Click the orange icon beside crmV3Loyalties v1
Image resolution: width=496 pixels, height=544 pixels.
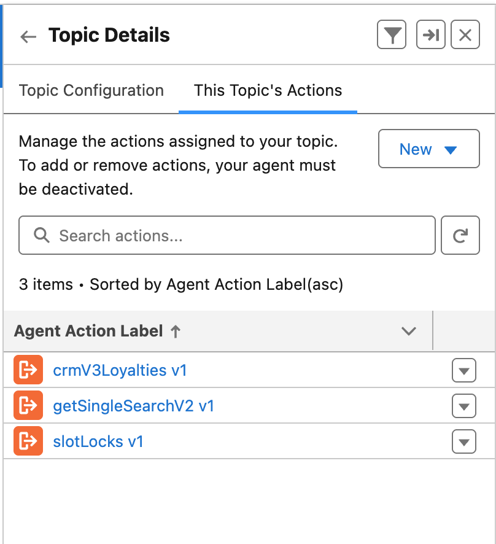[28, 370]
